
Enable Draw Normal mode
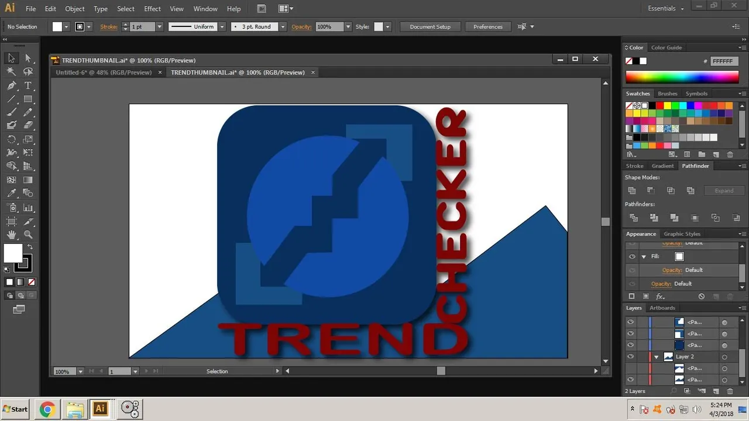[9, 295]
